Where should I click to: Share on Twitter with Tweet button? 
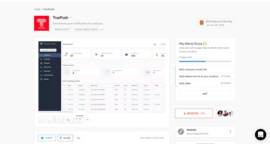coord(47,138)
